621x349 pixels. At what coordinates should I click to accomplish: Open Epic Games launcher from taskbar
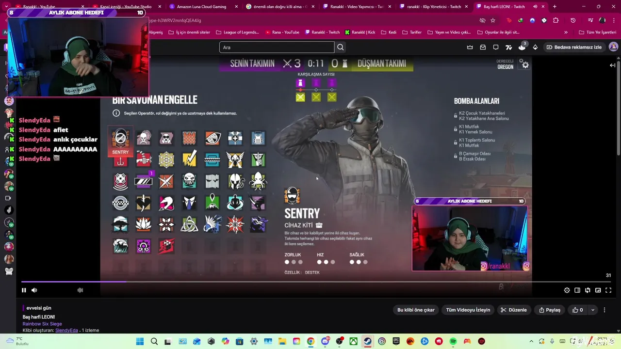pyautogui.click(x=396, y=342)
